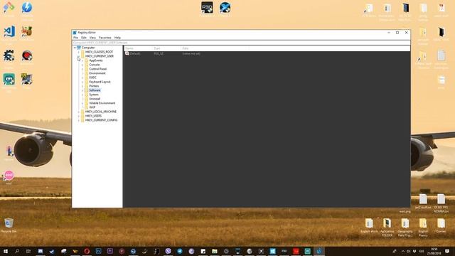Open the English Work desktop folder

369,223
